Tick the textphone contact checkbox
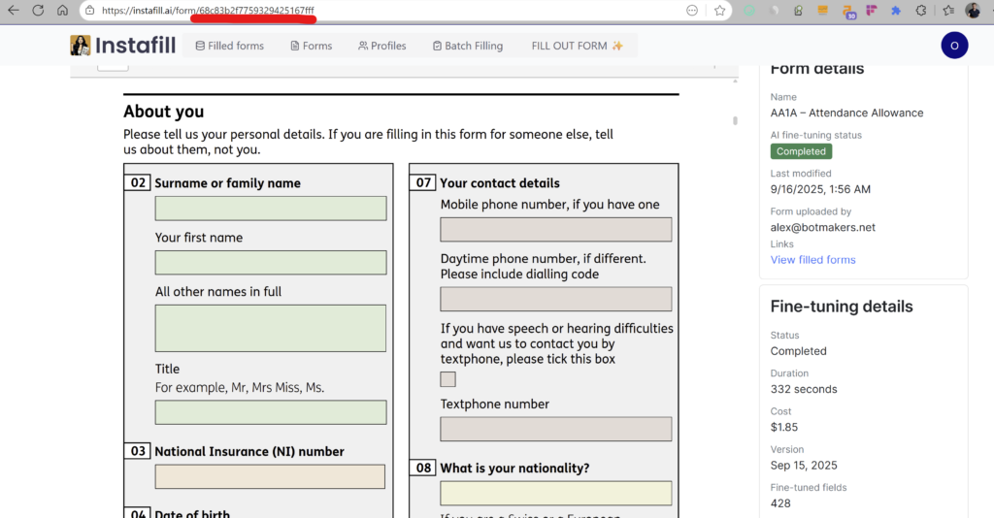Image resolution: width=994 pixels, height=518 pixels. [x=447, y=379]
